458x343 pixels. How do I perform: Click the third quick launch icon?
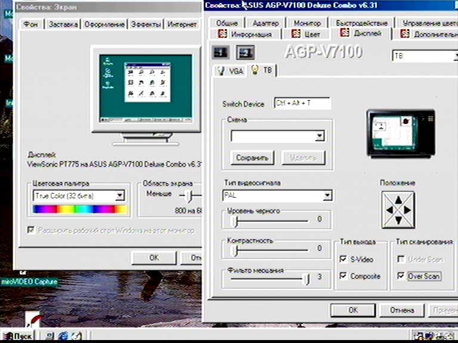tap(76, 336)
